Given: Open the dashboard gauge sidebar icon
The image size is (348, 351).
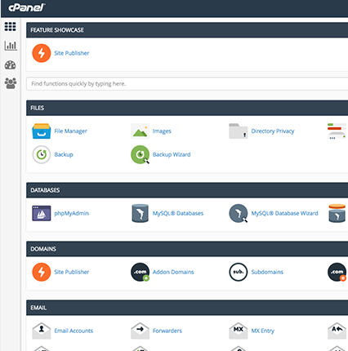Looking at the screenshot, I should pos(11,65).
